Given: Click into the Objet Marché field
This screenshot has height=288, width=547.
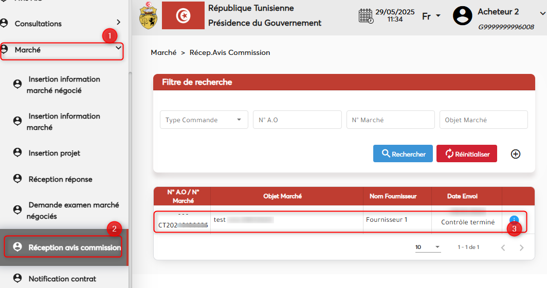Looking at the screenshot, I should [483, 120].
